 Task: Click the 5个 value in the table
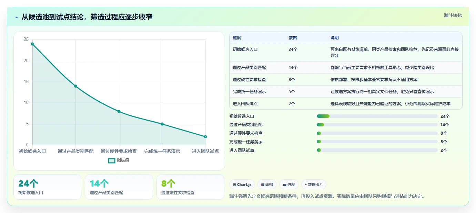click(x=292, y=92)
